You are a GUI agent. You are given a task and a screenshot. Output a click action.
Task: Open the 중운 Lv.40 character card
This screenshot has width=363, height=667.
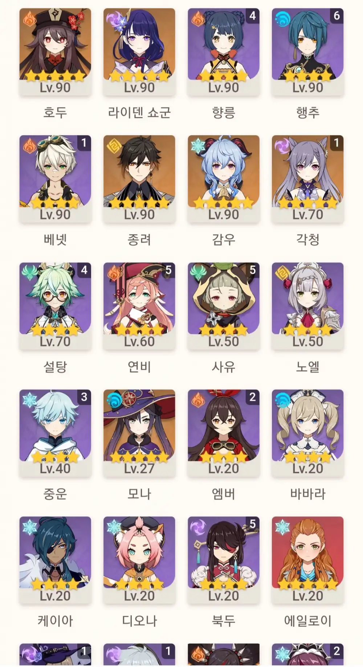click(55, 433)
